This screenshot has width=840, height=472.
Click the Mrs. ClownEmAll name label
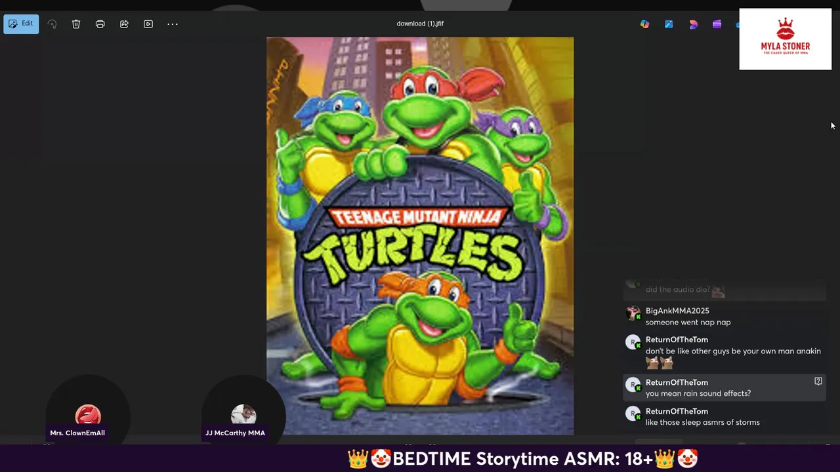tap(77, 433)
